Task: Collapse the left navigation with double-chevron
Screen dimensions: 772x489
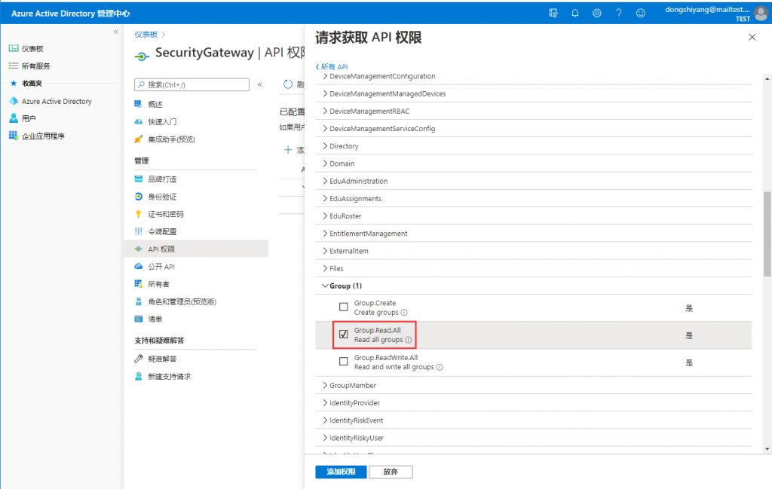Action: click(x=115, y=32)
